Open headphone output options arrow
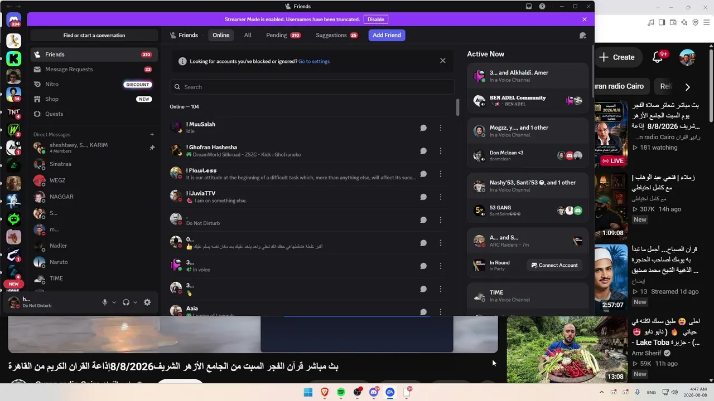 [x=135, y=302]
